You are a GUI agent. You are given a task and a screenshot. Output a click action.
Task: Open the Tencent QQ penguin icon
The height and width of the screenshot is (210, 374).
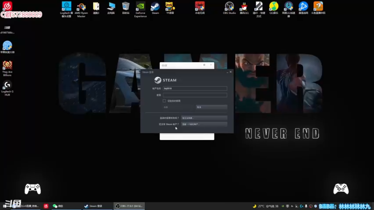(x=244, y=8)
